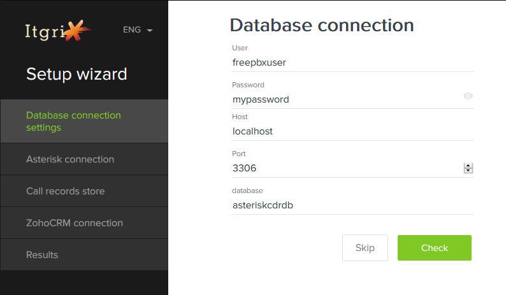The height and width of the screenshot is (295, 506).
Task: Select Database connection settings step
Action: pos(84,121)
